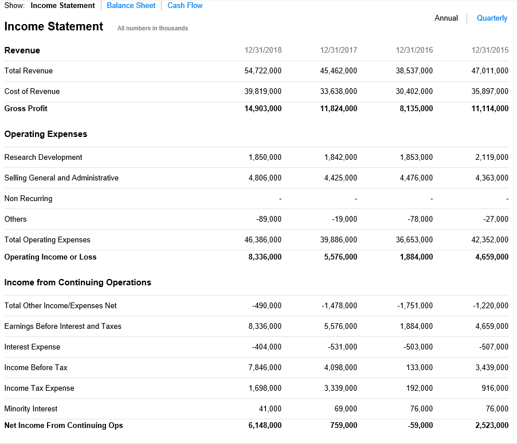Click the Operating Income or Loss row

(49, 257)
